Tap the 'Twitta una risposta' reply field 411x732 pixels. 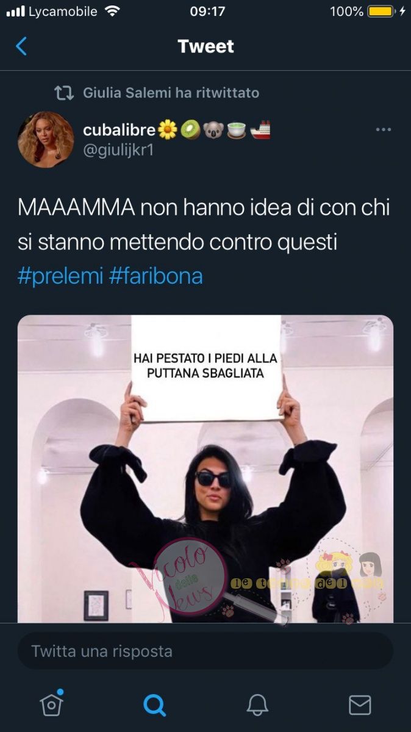click(205, 651)
